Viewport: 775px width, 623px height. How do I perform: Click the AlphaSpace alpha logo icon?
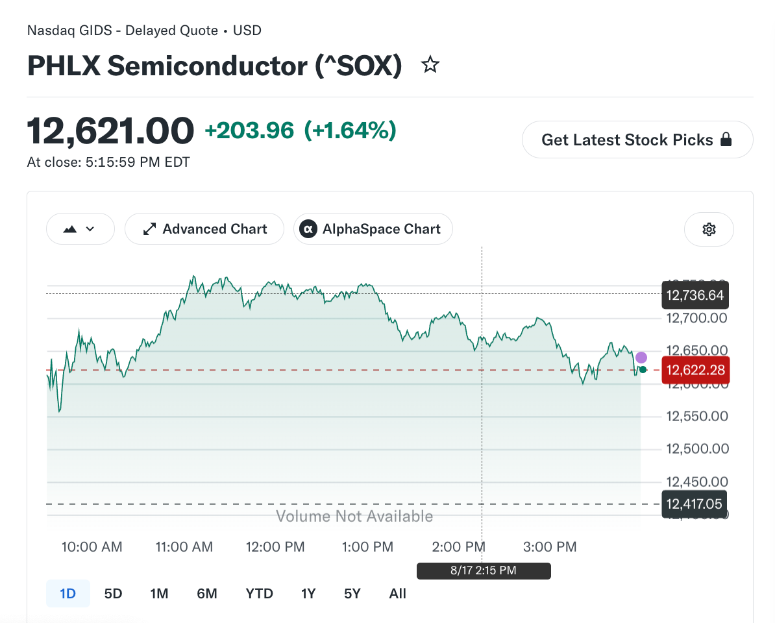pyautogui.click(x=308, y=228)
